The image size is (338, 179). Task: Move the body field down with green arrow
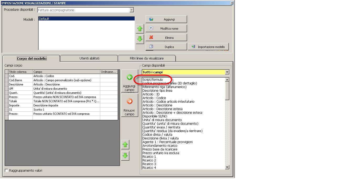(x=125, y=156)
